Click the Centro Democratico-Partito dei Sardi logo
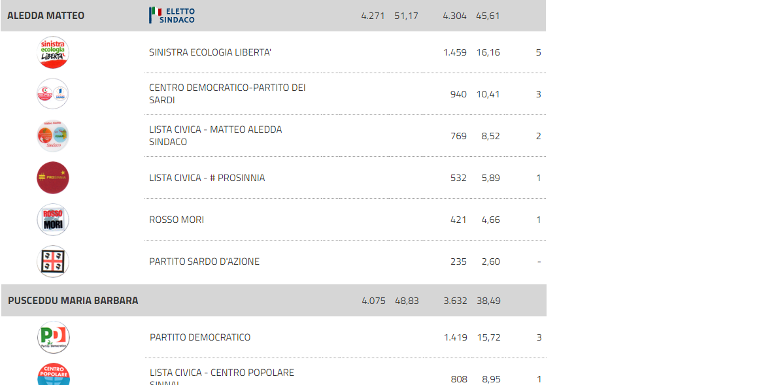Viewport: 761px width, 385px height. tap(53, 93)
